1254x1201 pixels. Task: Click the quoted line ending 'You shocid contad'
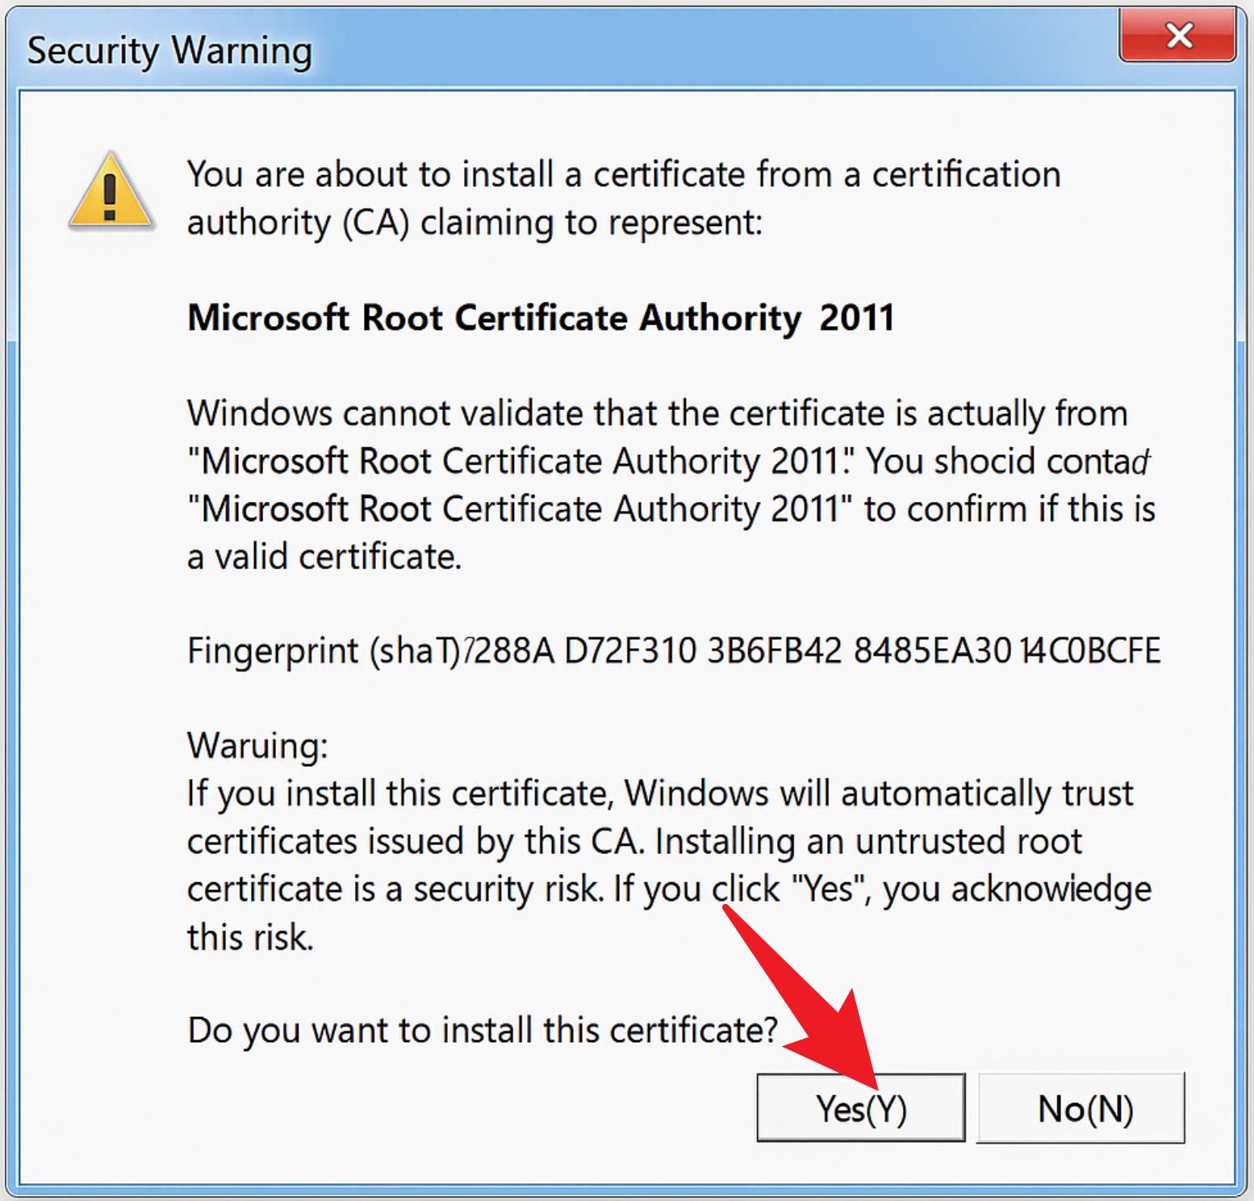coord(669,461)
